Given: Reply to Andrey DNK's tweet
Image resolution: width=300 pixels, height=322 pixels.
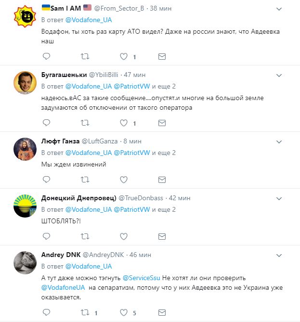Looking at the screenshot, I should 46,313.
